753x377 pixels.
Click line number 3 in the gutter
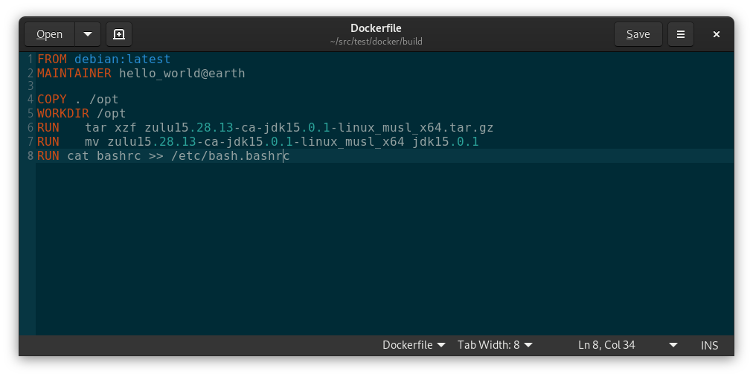31,86
